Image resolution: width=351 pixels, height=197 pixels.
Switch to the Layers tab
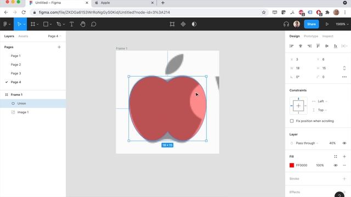pyautogui.click(x=9, y=36)
